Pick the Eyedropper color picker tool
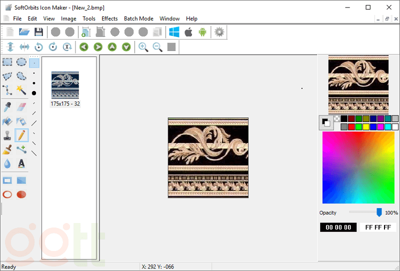 7,106
